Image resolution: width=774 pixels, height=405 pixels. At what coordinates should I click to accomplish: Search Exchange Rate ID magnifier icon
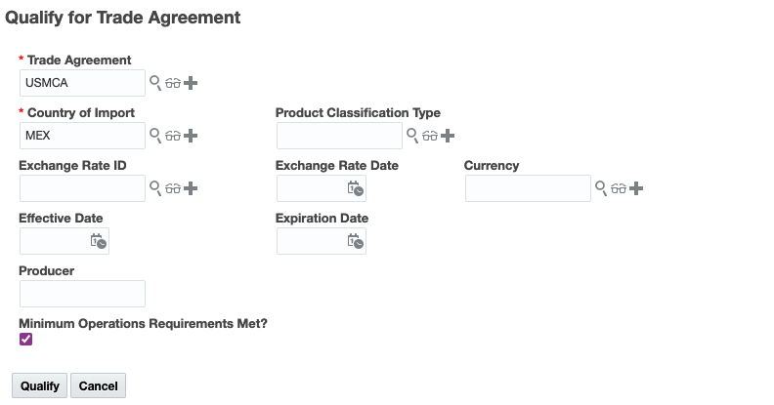click(154, 188)
